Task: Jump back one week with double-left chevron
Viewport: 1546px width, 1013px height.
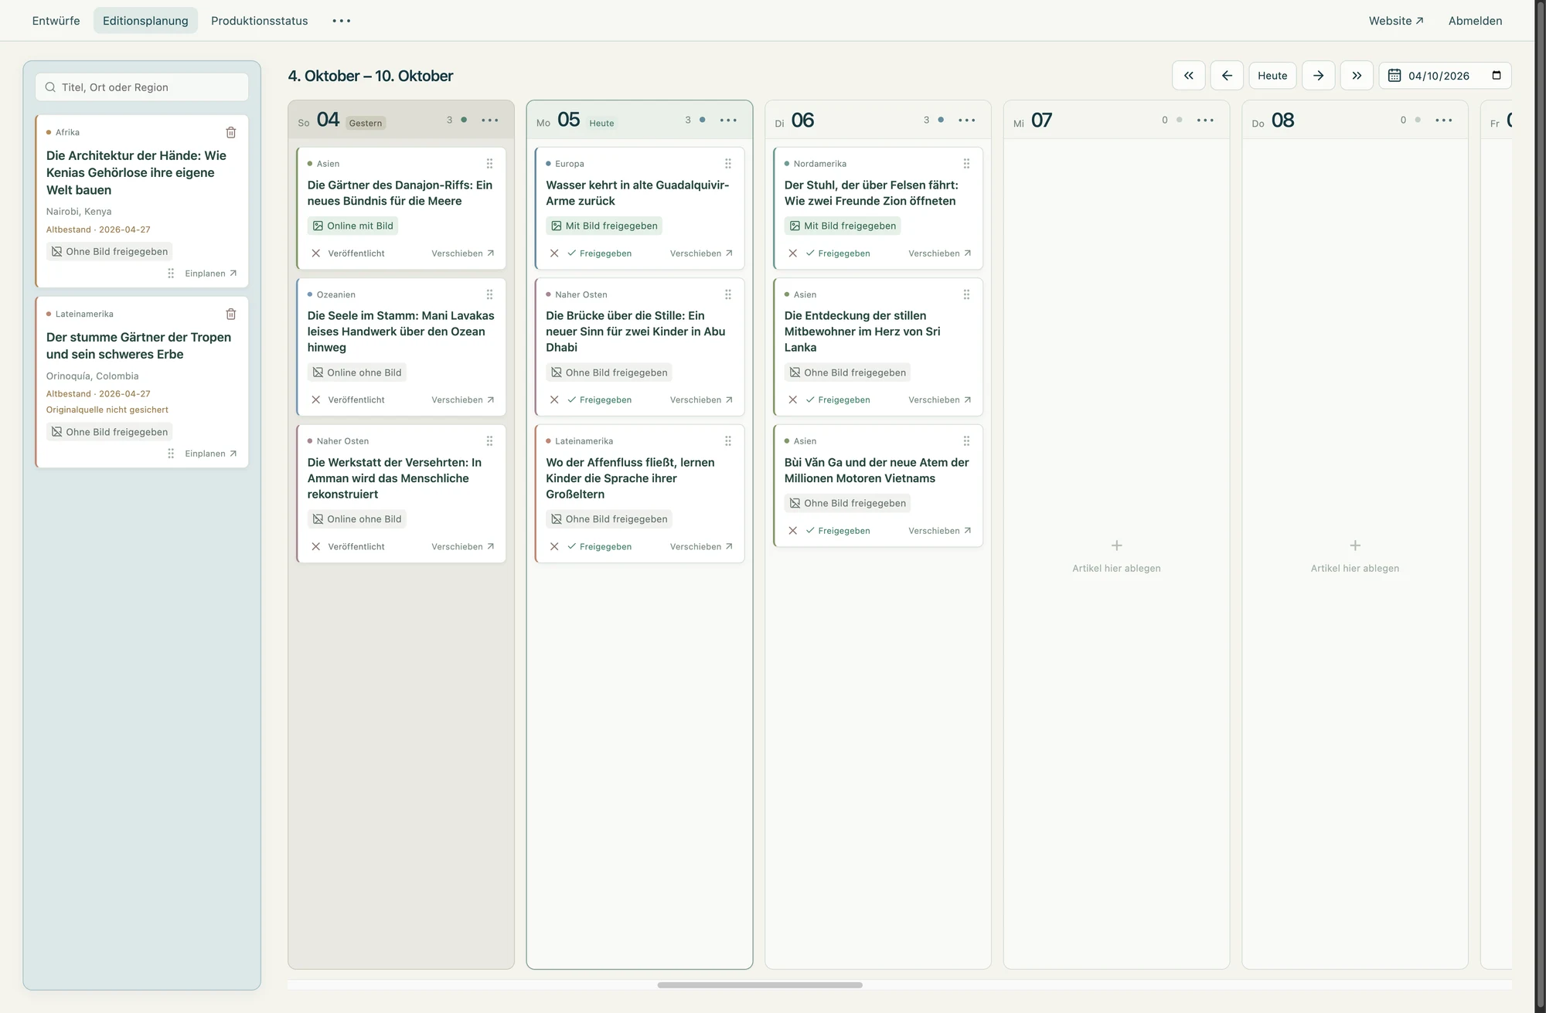Action: [x=1189, y=76]
